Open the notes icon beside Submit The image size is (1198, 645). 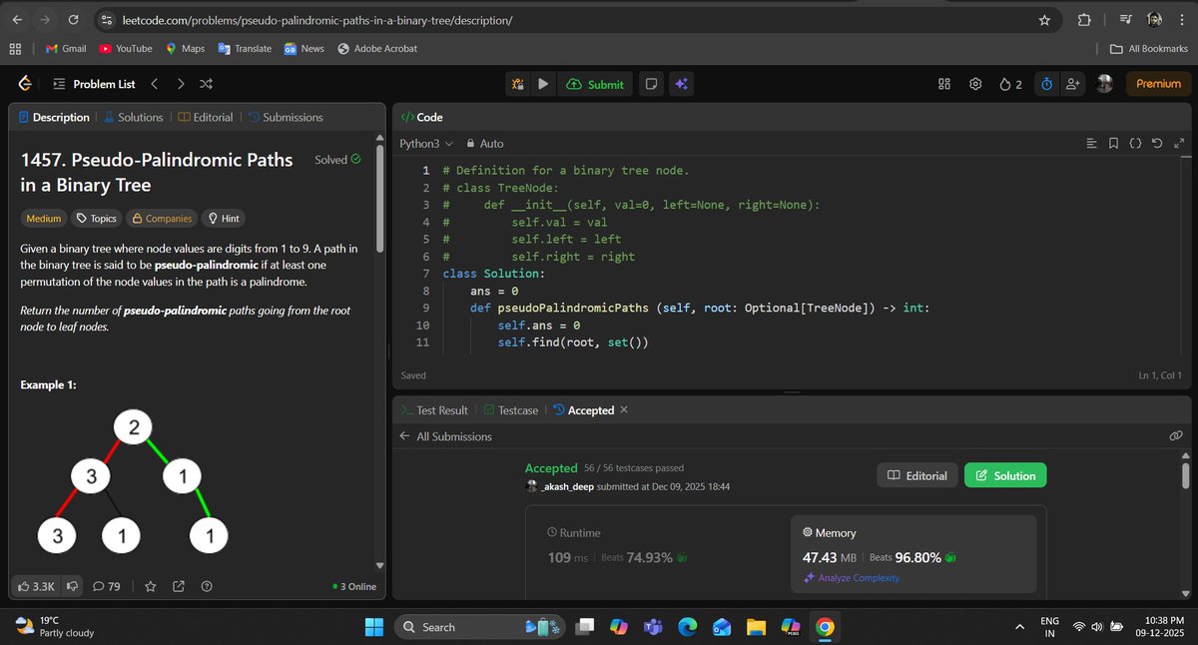(x=651, y=85)
